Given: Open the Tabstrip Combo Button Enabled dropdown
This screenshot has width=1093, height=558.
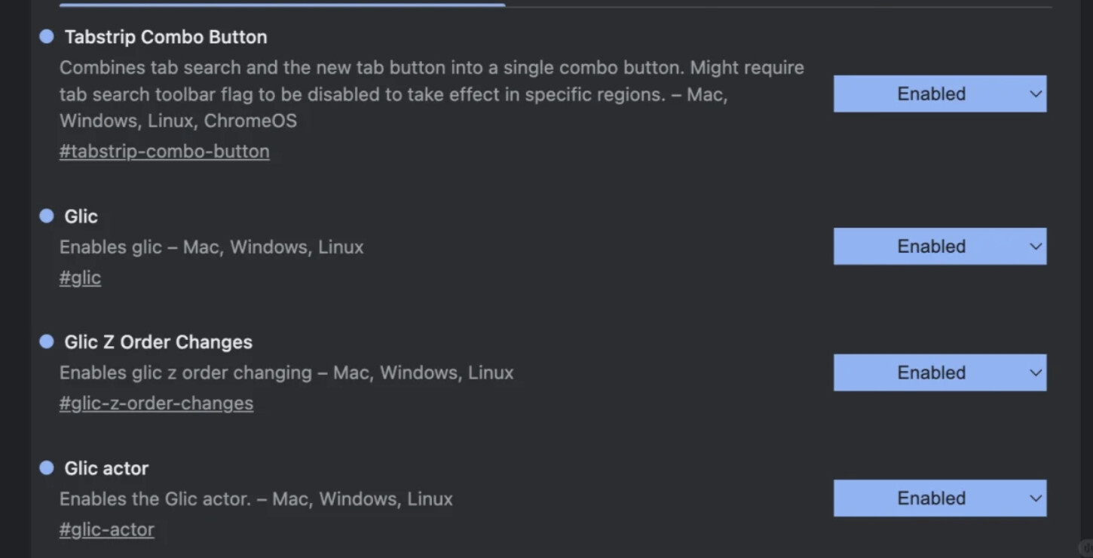Looking at the screenshot, I should click(939, 94).
